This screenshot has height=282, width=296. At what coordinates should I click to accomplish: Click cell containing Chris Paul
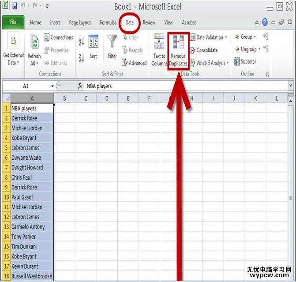coord(32,177)
